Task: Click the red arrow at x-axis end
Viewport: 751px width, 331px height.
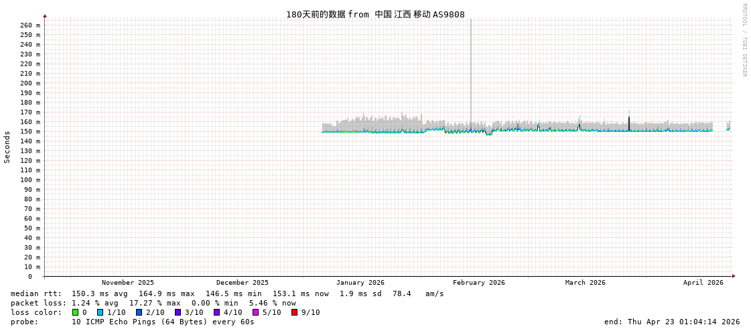Action: 734,276
